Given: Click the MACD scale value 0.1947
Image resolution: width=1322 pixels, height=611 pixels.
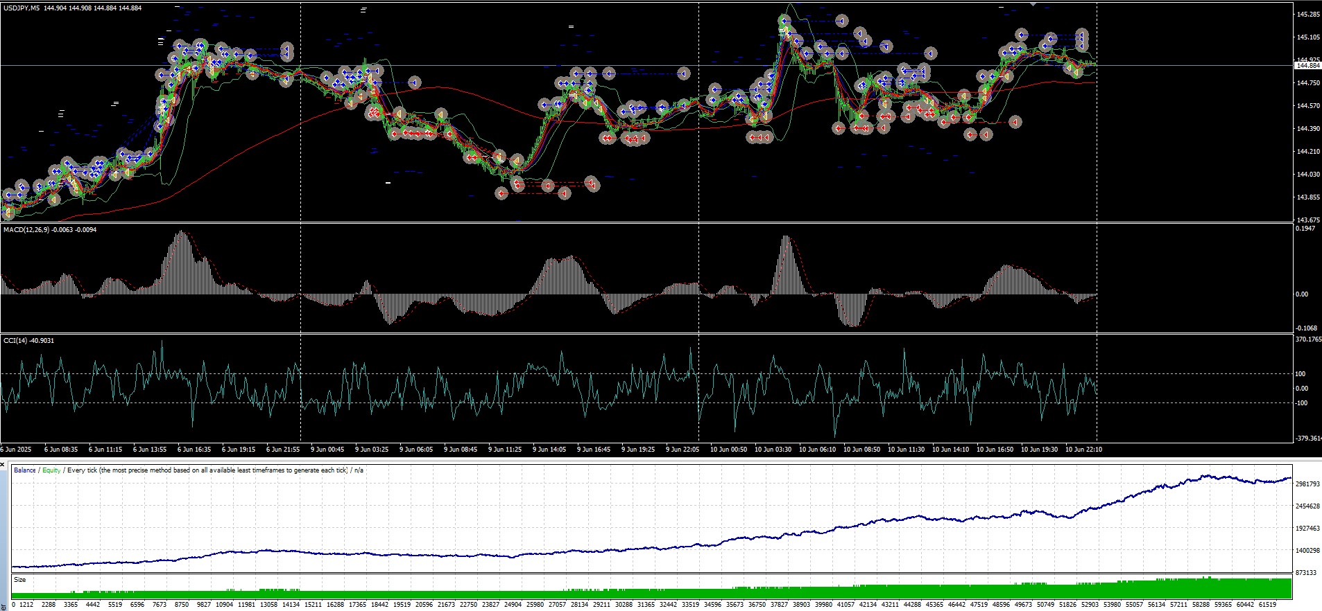Looking at the screenshot, I should 1305,229.
